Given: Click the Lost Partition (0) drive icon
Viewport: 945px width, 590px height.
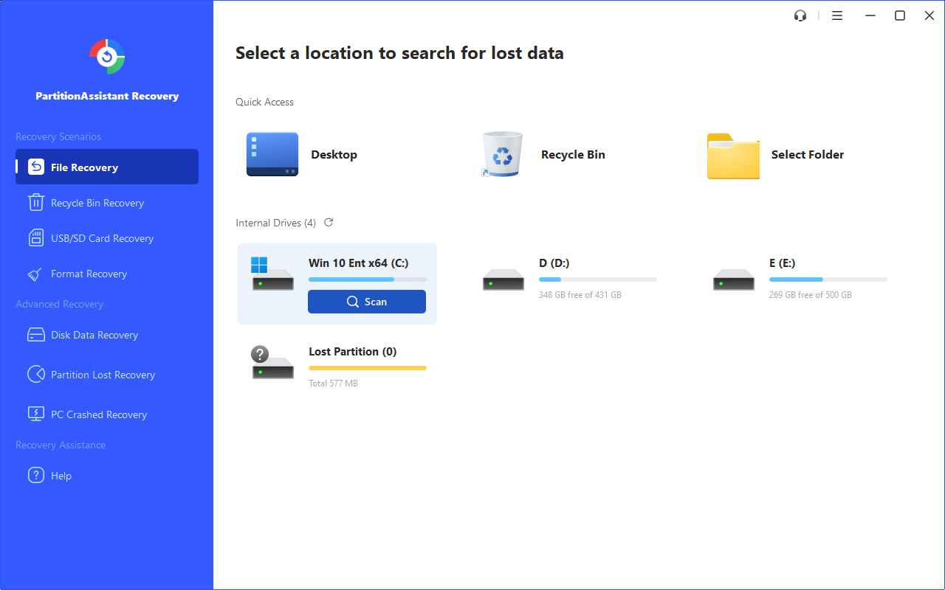Looking at the screenshot, I should 272,362.
